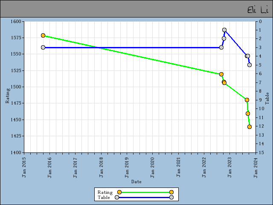Click the "Jan 2021" x-axis label

178,167
